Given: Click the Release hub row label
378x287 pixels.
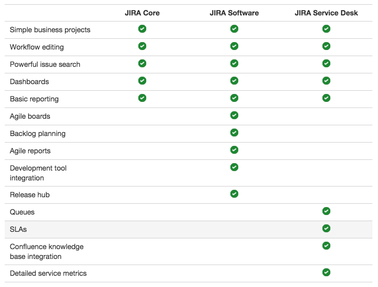Looking at the screenshot, I should (29, 195).
